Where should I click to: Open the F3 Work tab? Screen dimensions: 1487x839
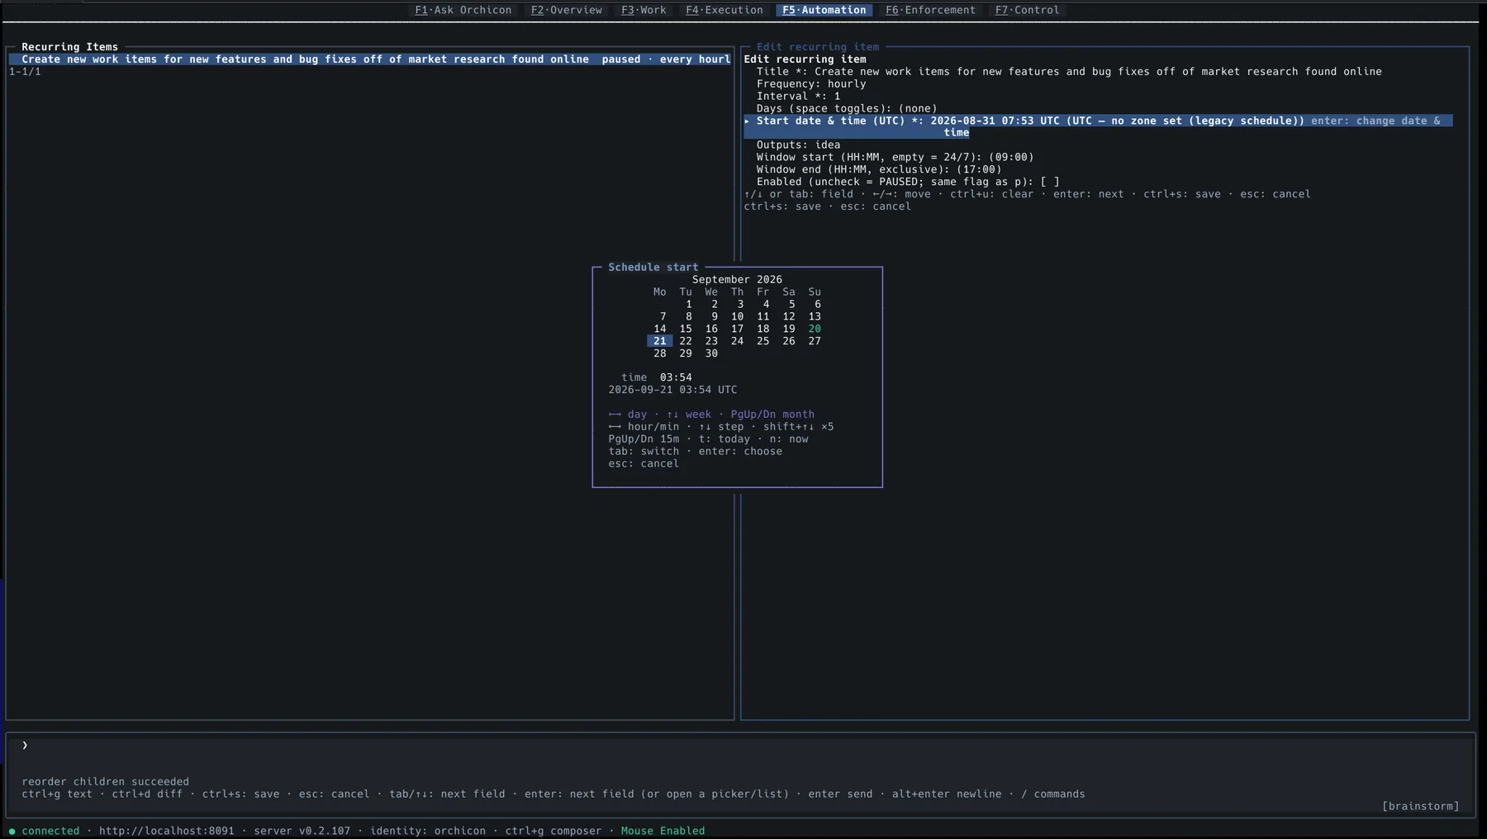click(644, 10)
